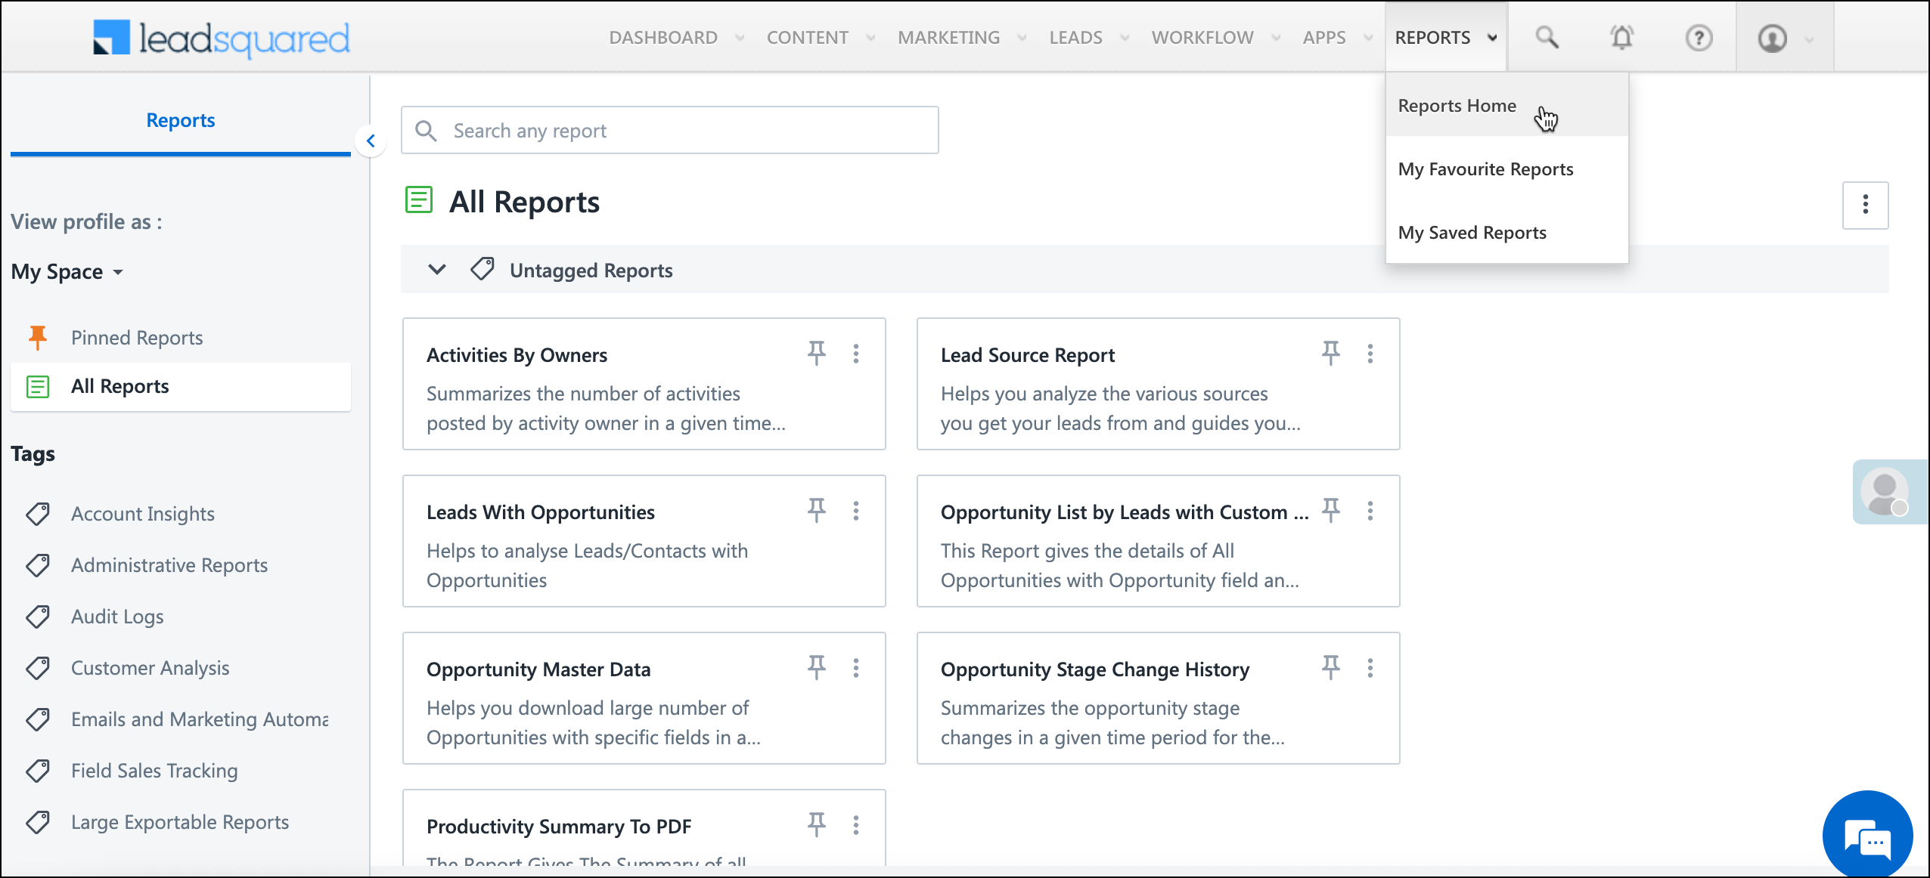Click the help question mark icon

(1699, 37)
